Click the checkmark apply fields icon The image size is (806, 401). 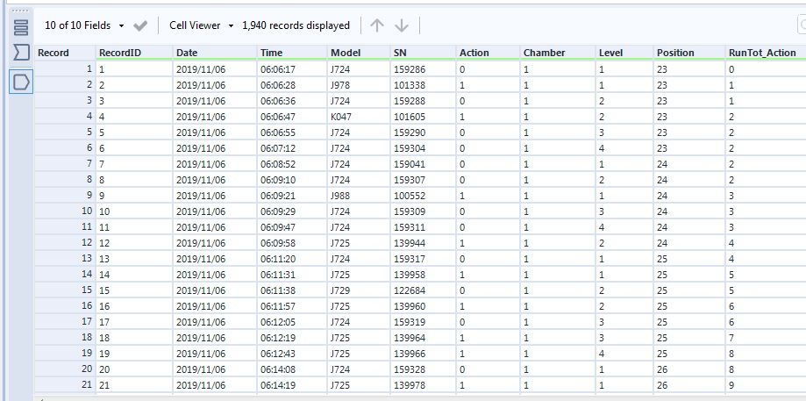(x=139, y=25)
